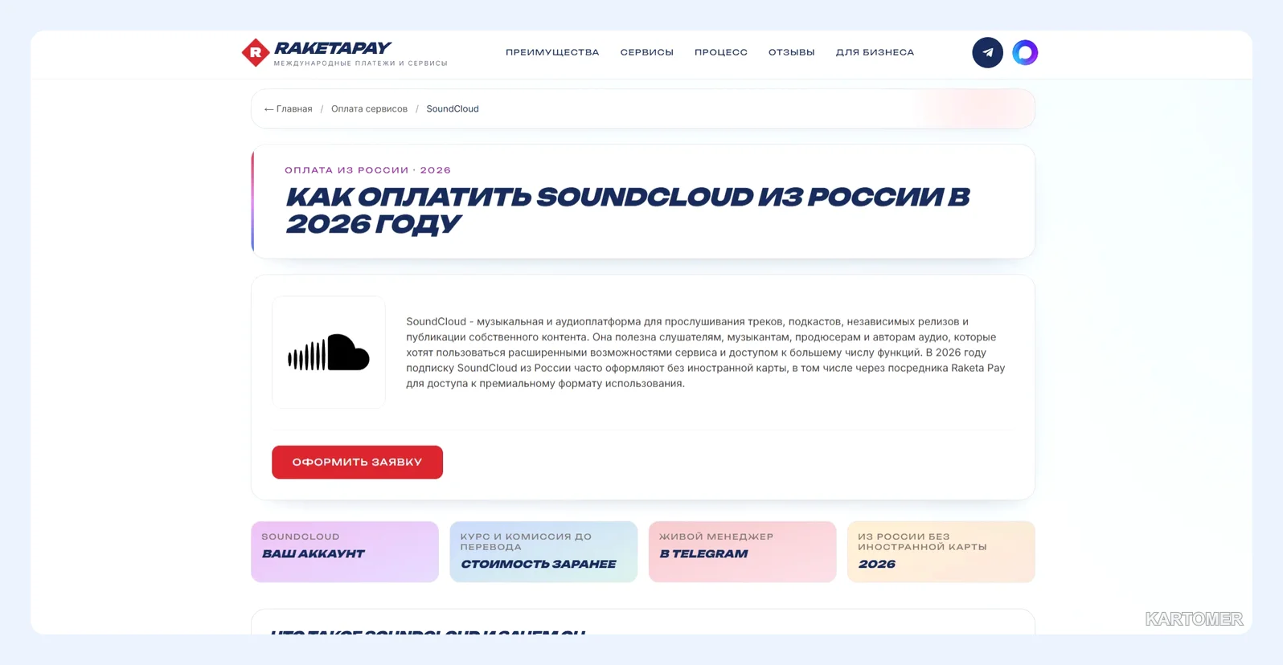Click the RAKETAPAY brand name text

(x=332, y=48)
